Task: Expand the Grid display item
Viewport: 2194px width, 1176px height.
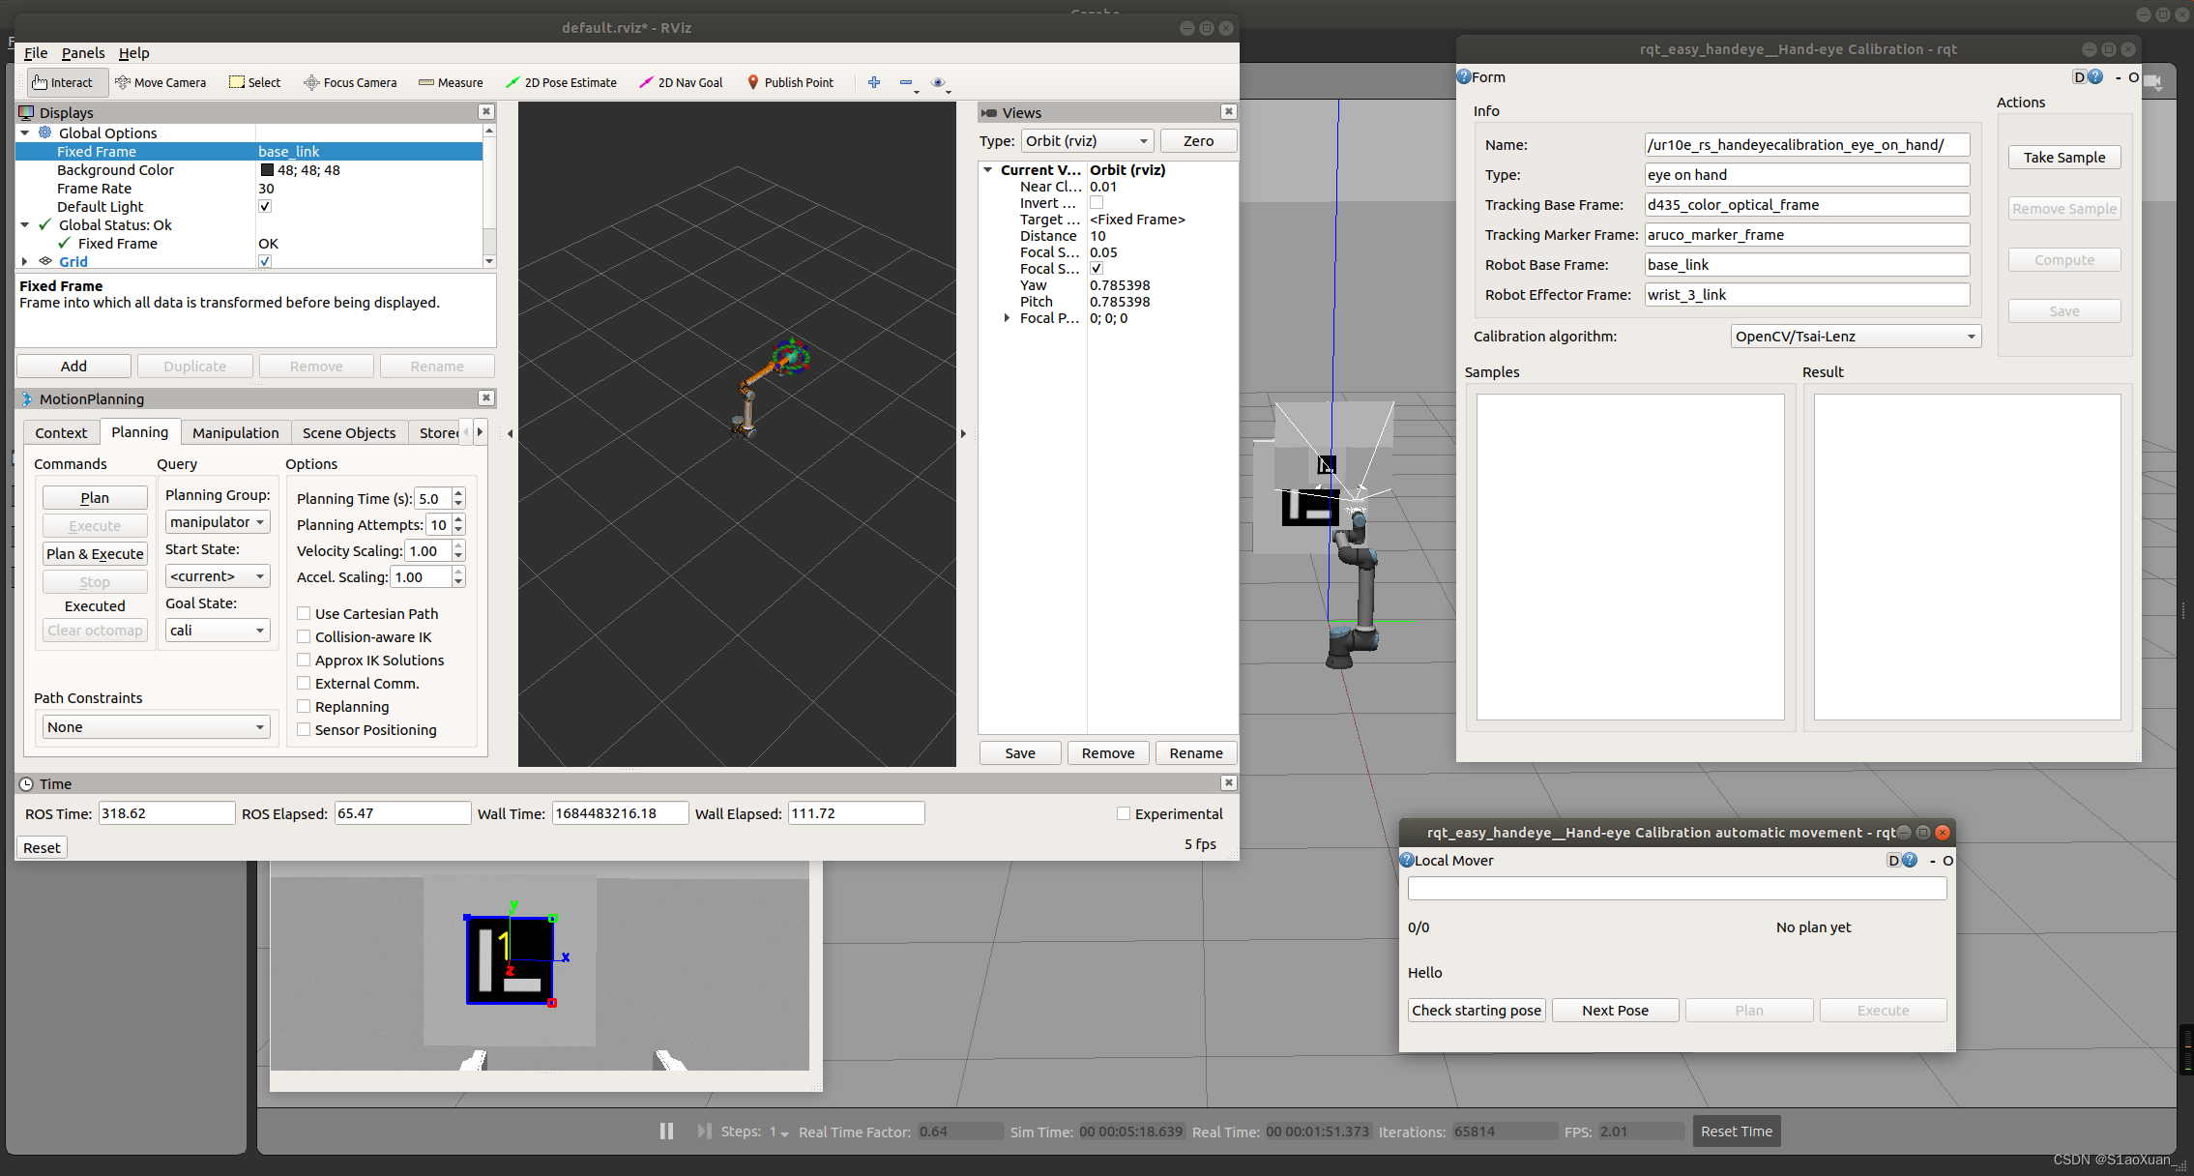Action: tap(25, 262)
